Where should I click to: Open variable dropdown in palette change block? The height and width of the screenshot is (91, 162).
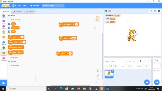16,42
